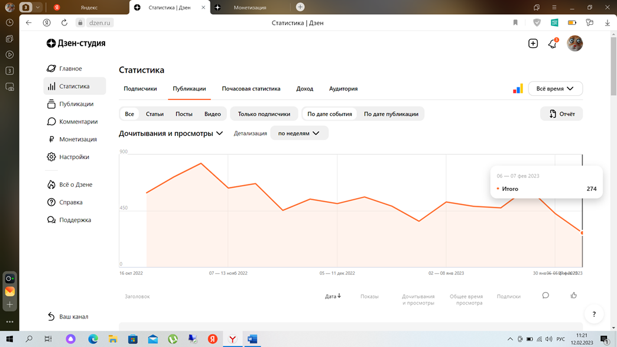Viewport: 617px width, 347px height.
Task: Click the colored bar chart icon
Action: tap(518, 89)
